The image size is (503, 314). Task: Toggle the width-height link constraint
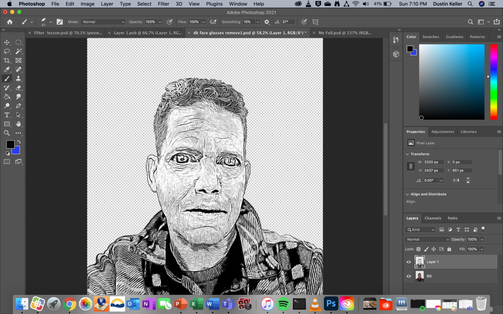pos(411,166)
